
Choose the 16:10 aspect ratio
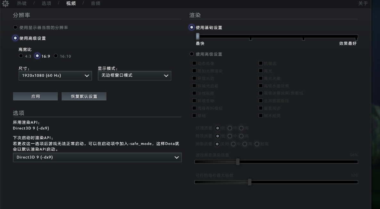[56, 56]
